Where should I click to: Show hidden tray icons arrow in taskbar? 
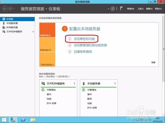coord(134,120)
